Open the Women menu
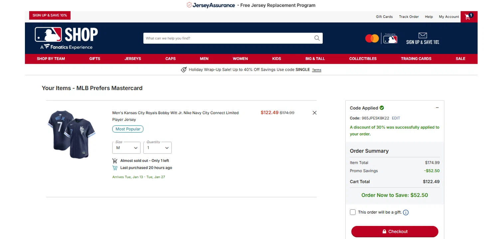 [x=240, y=59]
